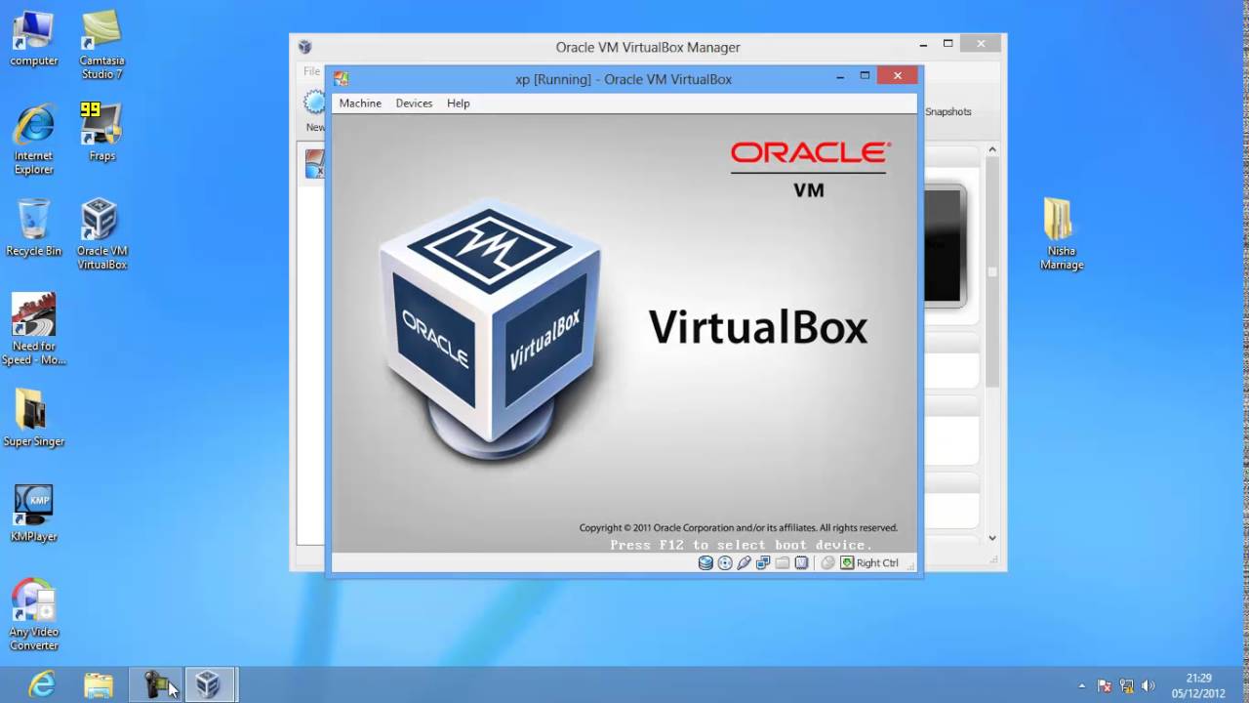Select the Internet Explorer desktop shortcut
This screenshot has width=1249, height=703.
(34, 140)
